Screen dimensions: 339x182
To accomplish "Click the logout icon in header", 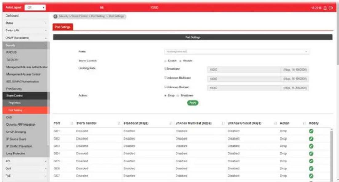I will 331,8.
